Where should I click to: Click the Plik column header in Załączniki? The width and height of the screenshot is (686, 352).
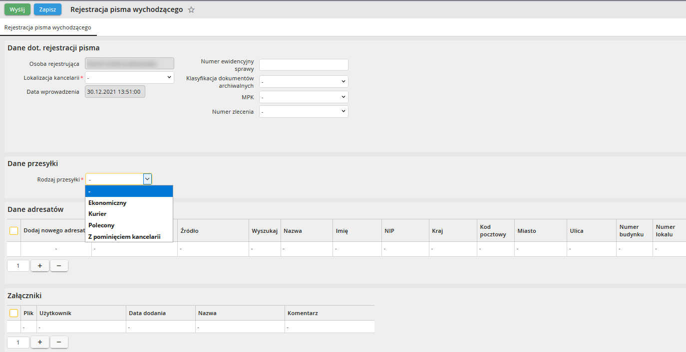[x=28, y=313]
